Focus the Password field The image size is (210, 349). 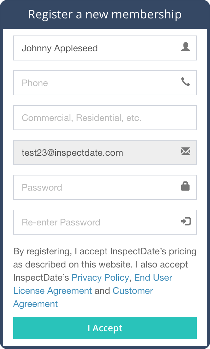95,187
